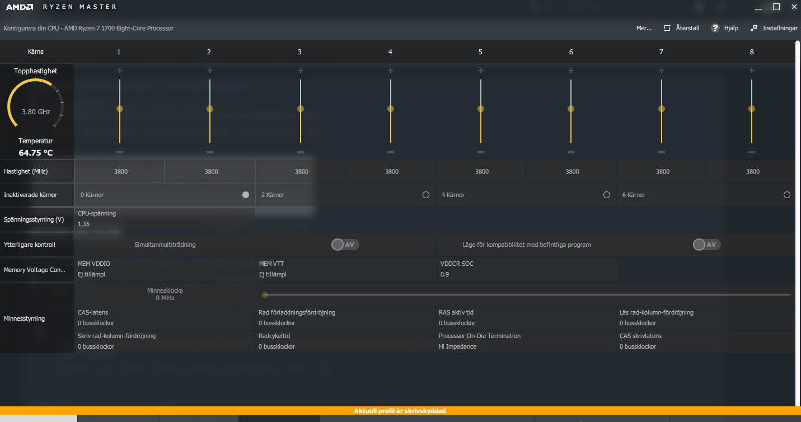This screenshot has height=422, width=801.
Task: Raise core 8 speed using plus icon
Action: (752, 71)
